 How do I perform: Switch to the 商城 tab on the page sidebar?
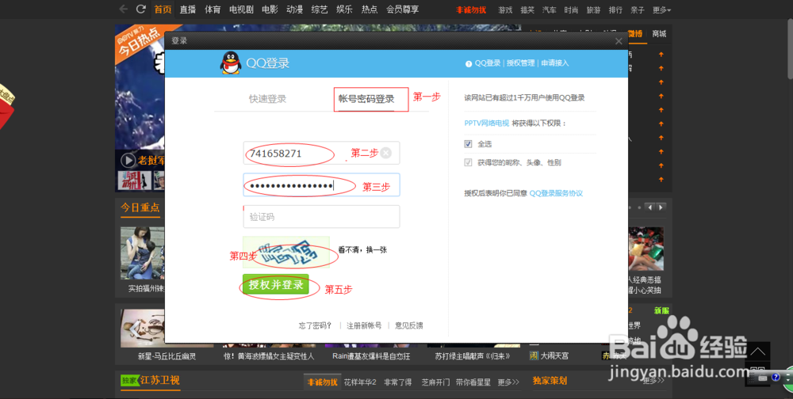[x=659, y=34]
